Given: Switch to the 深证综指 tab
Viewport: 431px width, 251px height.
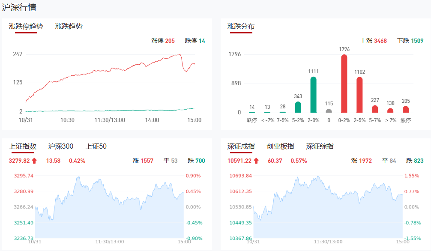Looking at the screenshot, I should coord(320,146).
